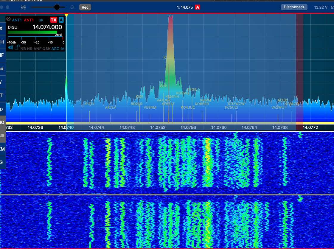Click the 14.0768 frequency axis label

[280, 127]
